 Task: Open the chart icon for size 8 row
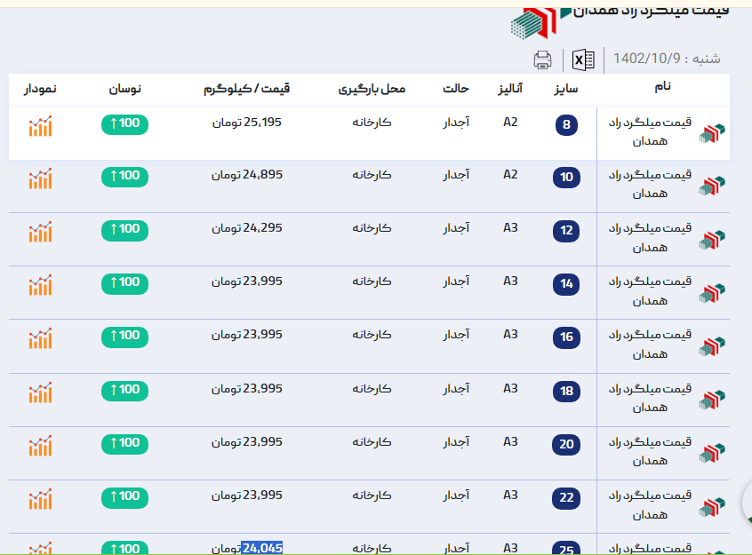(x=40, y=126)
